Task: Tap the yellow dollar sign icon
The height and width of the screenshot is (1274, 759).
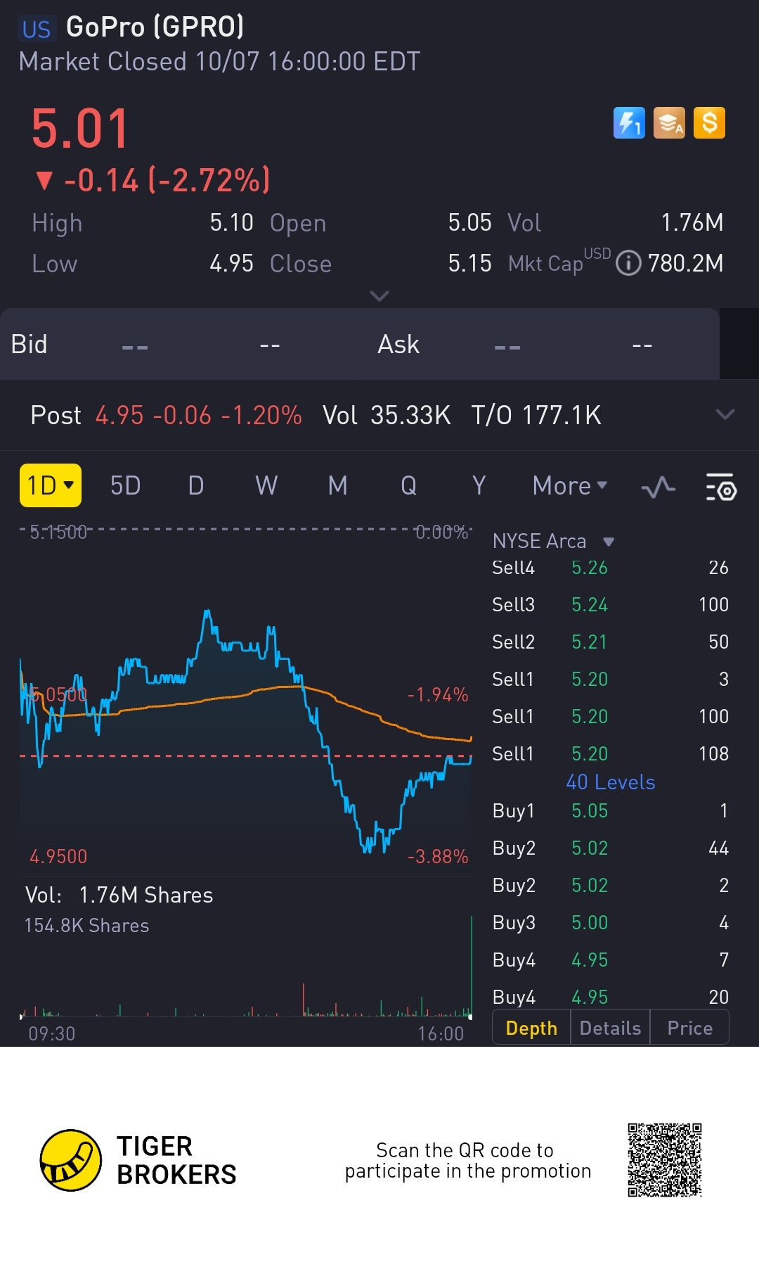Action: point(709,123)
